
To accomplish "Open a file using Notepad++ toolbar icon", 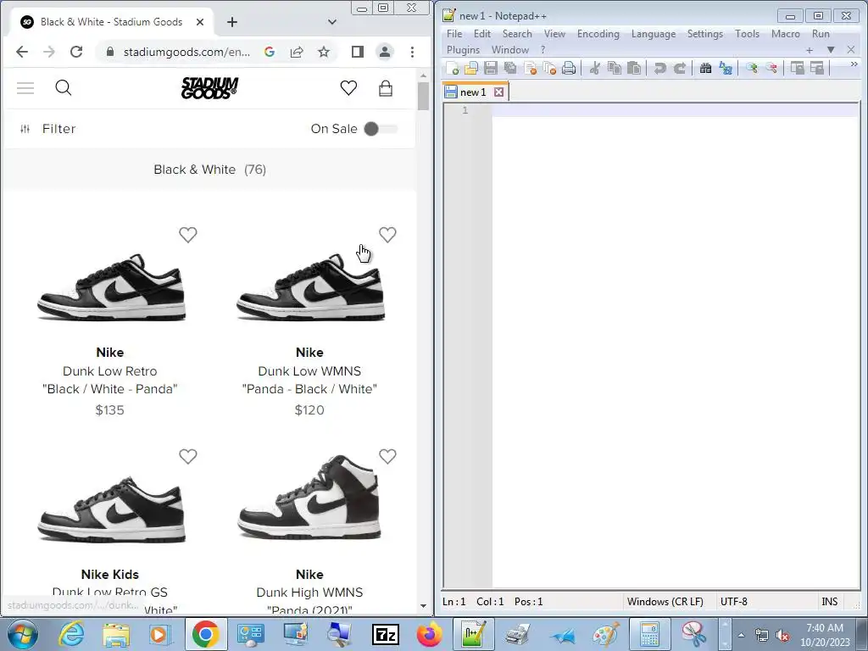I will click(x=471, y=68).
